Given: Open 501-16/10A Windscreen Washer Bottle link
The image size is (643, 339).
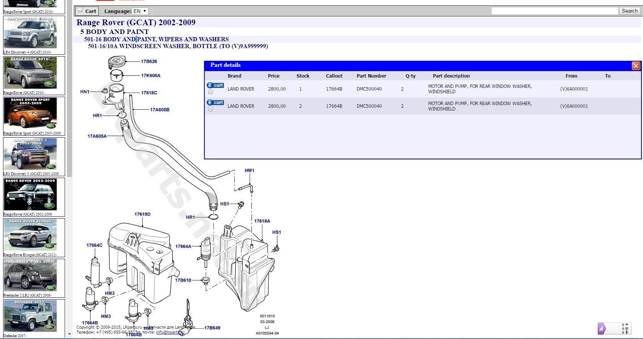Looking at the screenshot, I should pyautogui.click(x=178, y=46).
